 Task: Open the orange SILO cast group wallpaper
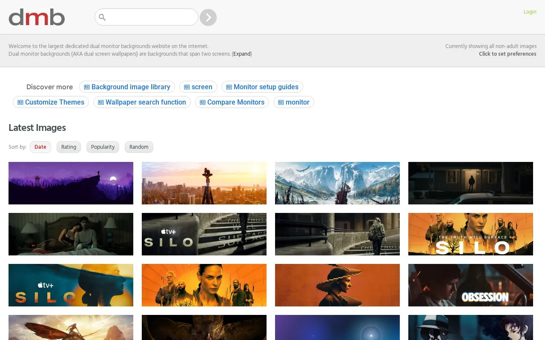click(x=204, y=285)
